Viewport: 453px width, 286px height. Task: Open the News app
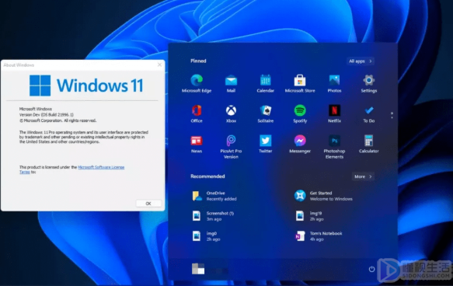197,144
